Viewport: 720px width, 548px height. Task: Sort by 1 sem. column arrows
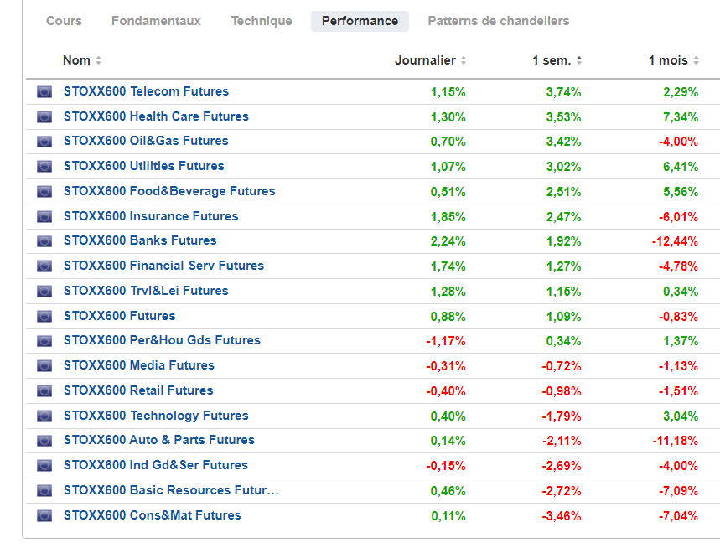click(579, 60)
